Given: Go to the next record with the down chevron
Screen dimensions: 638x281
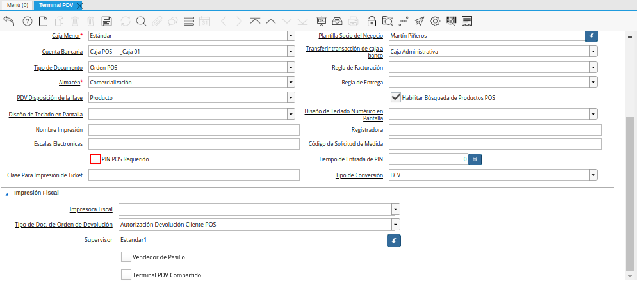Looking at the screenshot, I should point(287,21).
